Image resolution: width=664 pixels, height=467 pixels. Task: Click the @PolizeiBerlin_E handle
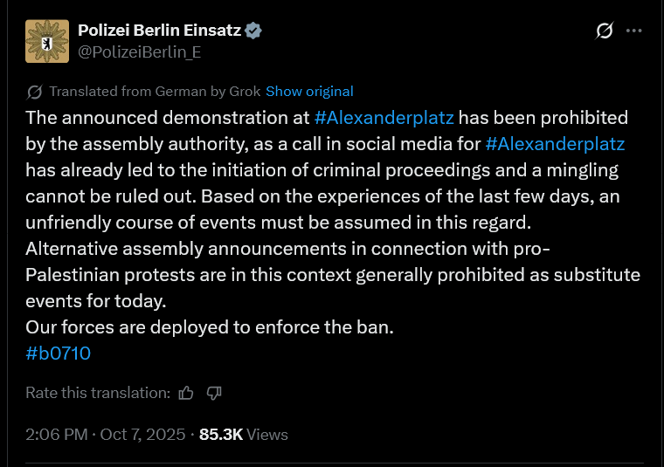[140, 52]
